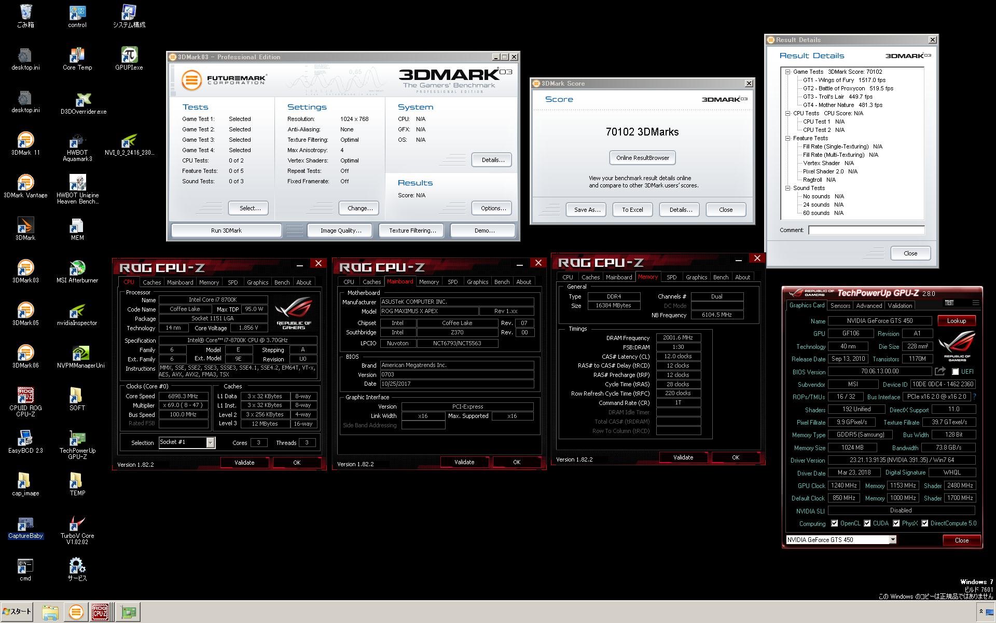996x623 pixels.
Task: Toggle the PhysX checkbox
Action: (896, 523)
